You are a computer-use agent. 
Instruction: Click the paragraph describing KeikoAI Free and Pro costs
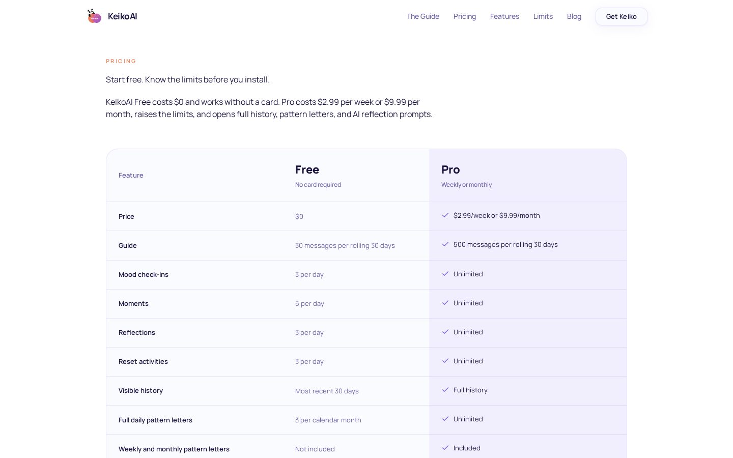(x=269, y=108)
